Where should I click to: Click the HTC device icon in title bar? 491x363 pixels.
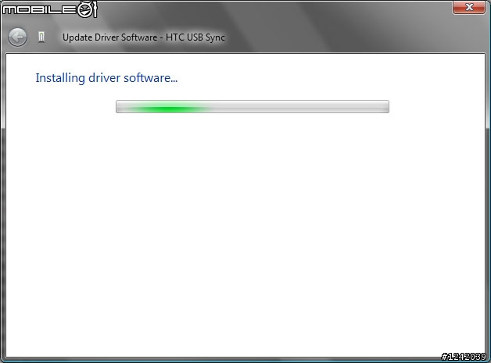coord(41,37)
